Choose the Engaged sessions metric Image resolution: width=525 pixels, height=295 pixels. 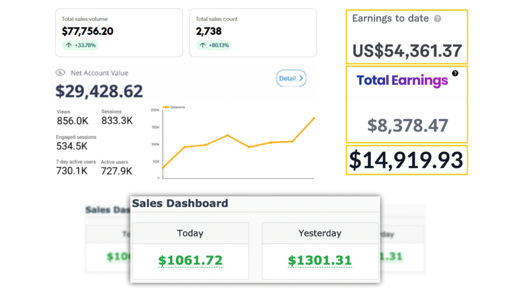click(76, 142)
